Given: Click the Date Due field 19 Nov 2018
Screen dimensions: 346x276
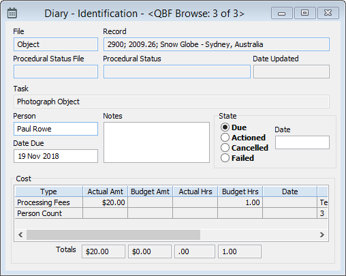Looking at the screenshot, I should (x=56, y=156).
